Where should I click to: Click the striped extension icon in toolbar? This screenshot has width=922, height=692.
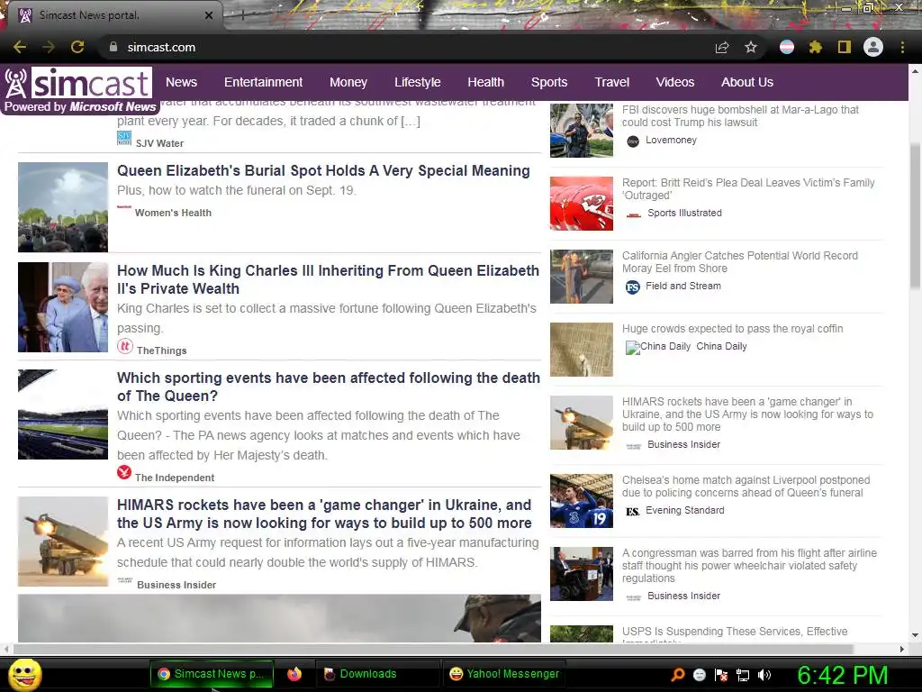[787, 47]
